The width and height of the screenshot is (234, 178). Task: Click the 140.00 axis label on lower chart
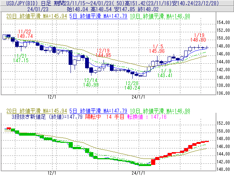[223, 169]
